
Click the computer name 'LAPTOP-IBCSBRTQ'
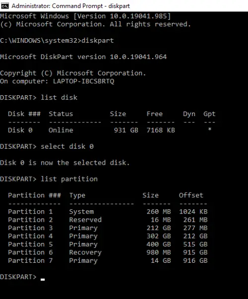coord(83,81)
